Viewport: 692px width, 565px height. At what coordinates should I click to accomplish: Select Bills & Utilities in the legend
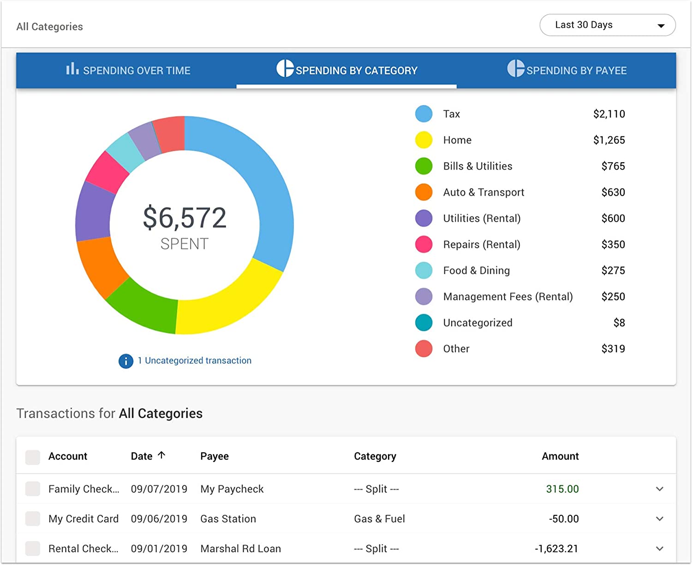pyautogui.click(x=477, y=166)
